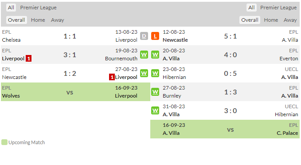Image resolution: width=301 pixels, height=165 pixels.
Task: Click the green W badge beside Bournemouth
Action: pyautogui.click(x=144, y=55)
